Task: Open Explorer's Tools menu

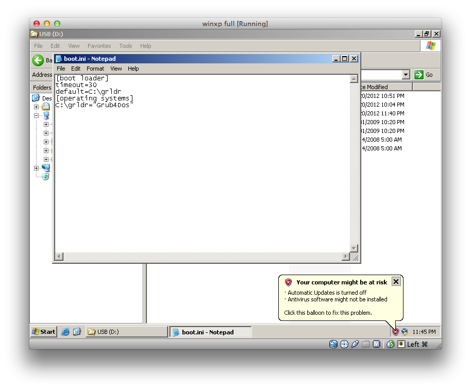Action: point(126,46)
